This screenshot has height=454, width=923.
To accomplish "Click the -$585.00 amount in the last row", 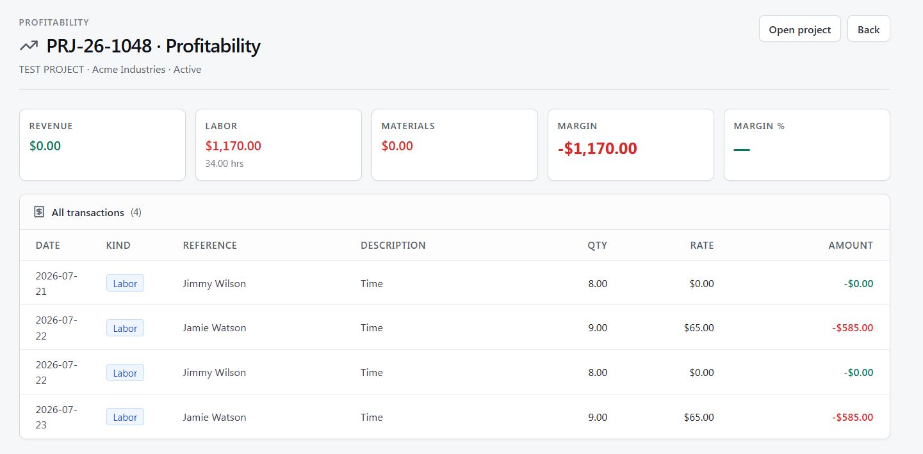I will (853, 417).
